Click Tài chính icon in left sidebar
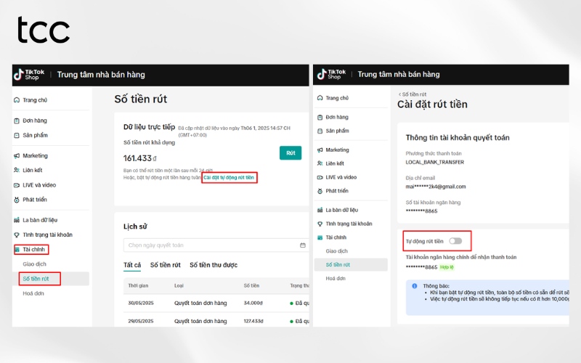 click(x=17, y=250)
